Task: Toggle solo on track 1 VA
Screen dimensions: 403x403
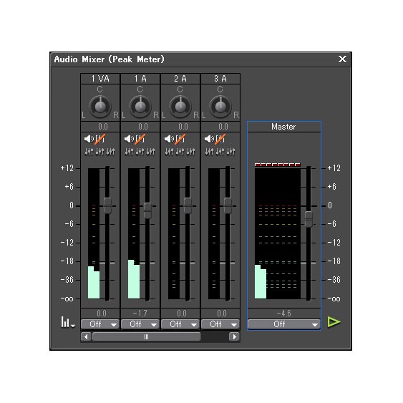Action: [x=100, y=139]
